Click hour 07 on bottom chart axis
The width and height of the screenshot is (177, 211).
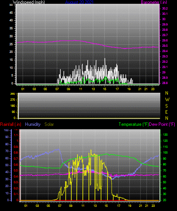[x=60, y=206]
